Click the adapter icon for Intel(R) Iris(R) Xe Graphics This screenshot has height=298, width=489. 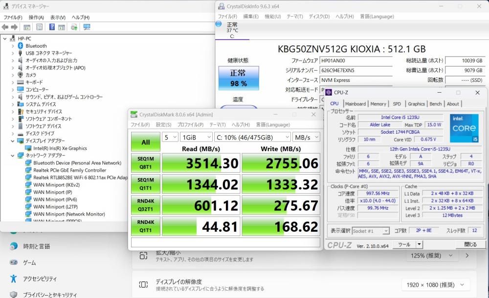(28, 148)
